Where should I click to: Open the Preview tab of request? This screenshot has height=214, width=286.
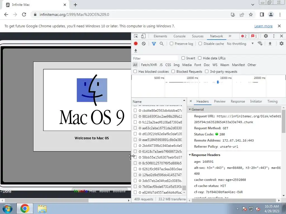coord(220,101)
